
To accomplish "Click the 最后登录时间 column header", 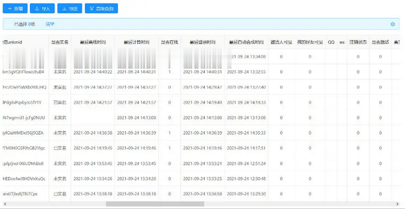I will click(202, 42).
